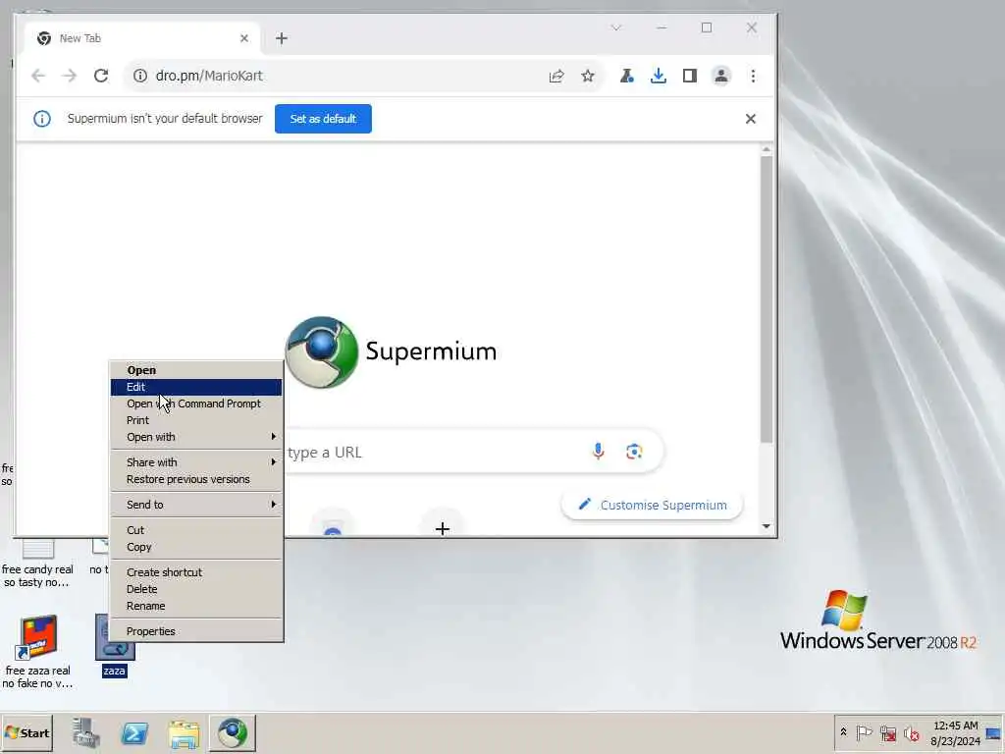Bookmark this tab with the star icon
1005x754 pixels.
coord(588,76)
